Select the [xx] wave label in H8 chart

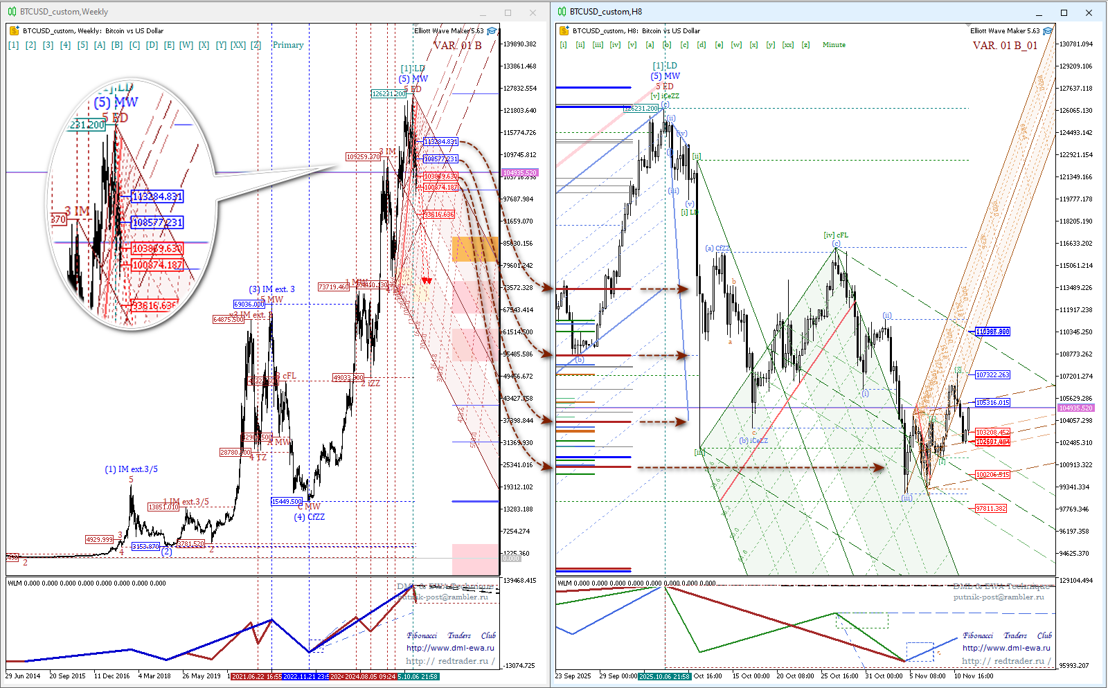[x=788, y=45]
